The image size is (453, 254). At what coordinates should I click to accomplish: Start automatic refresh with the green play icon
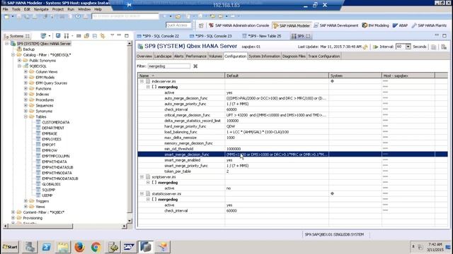click(376, 47)
